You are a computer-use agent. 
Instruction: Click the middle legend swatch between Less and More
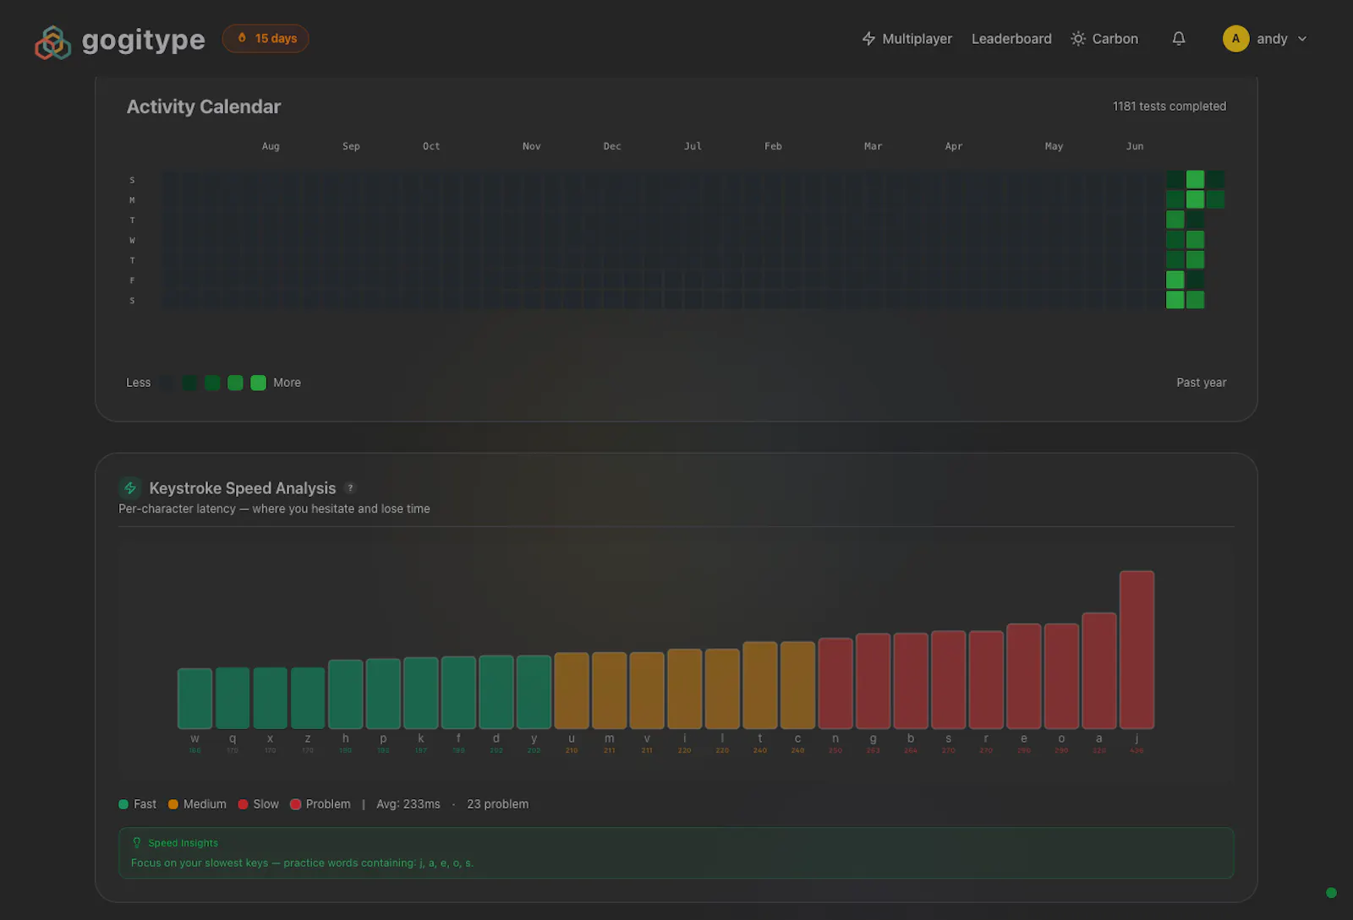point(212,383)
